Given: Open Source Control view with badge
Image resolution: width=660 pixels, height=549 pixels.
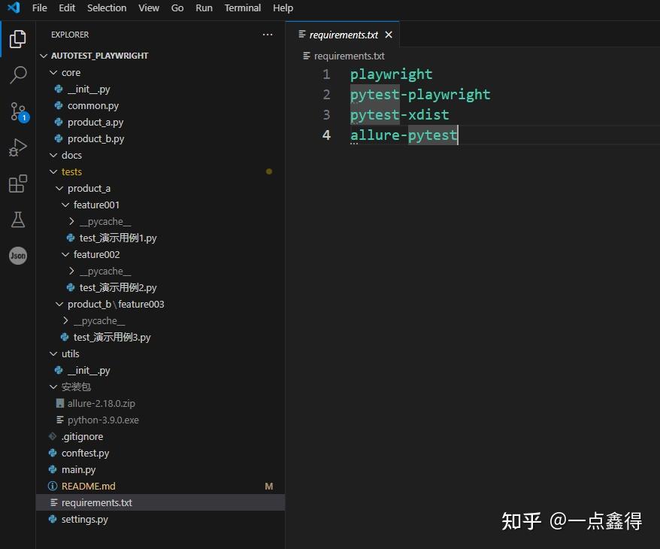Looking at the screenshot, I should coord(19,112).
